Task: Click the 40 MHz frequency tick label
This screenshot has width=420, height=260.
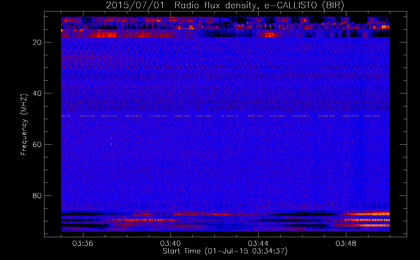Action: coord(37,93)
